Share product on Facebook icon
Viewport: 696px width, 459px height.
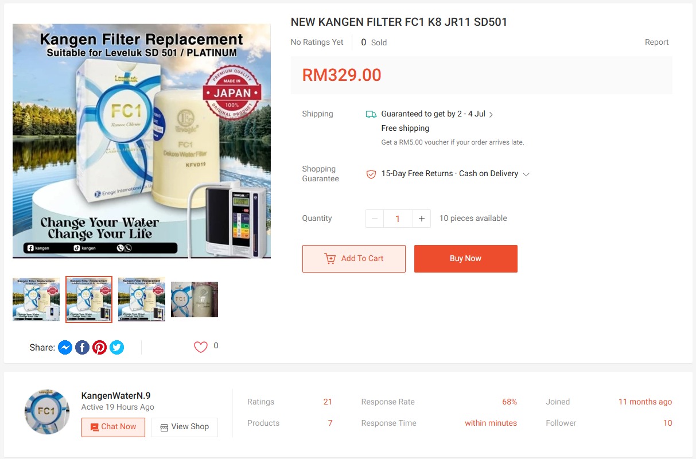(x=83, y=347)
